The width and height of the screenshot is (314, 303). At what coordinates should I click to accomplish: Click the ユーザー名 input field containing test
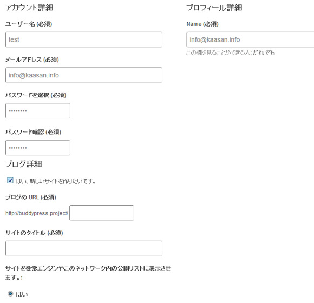pyautogui.click(x=84, y=39)
